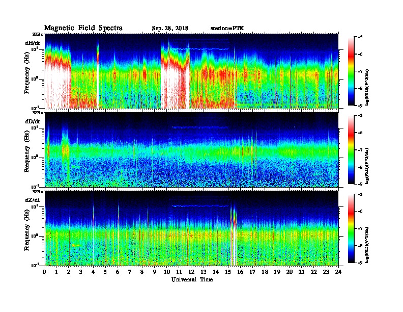
Task: Click the "32Hz" label atop the dH/dt panel
Action: point(38,34)
